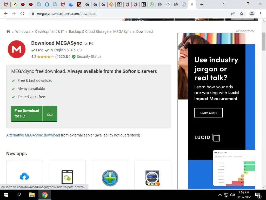This screenshot has width=266, height=200.
Task: Click the Lucid logo in advertisement
Action: [207, 137]
